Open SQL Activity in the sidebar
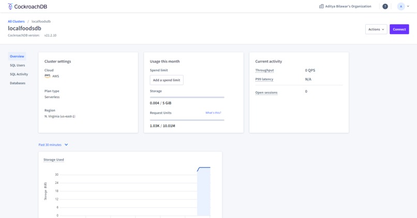 tap(19, 74)
